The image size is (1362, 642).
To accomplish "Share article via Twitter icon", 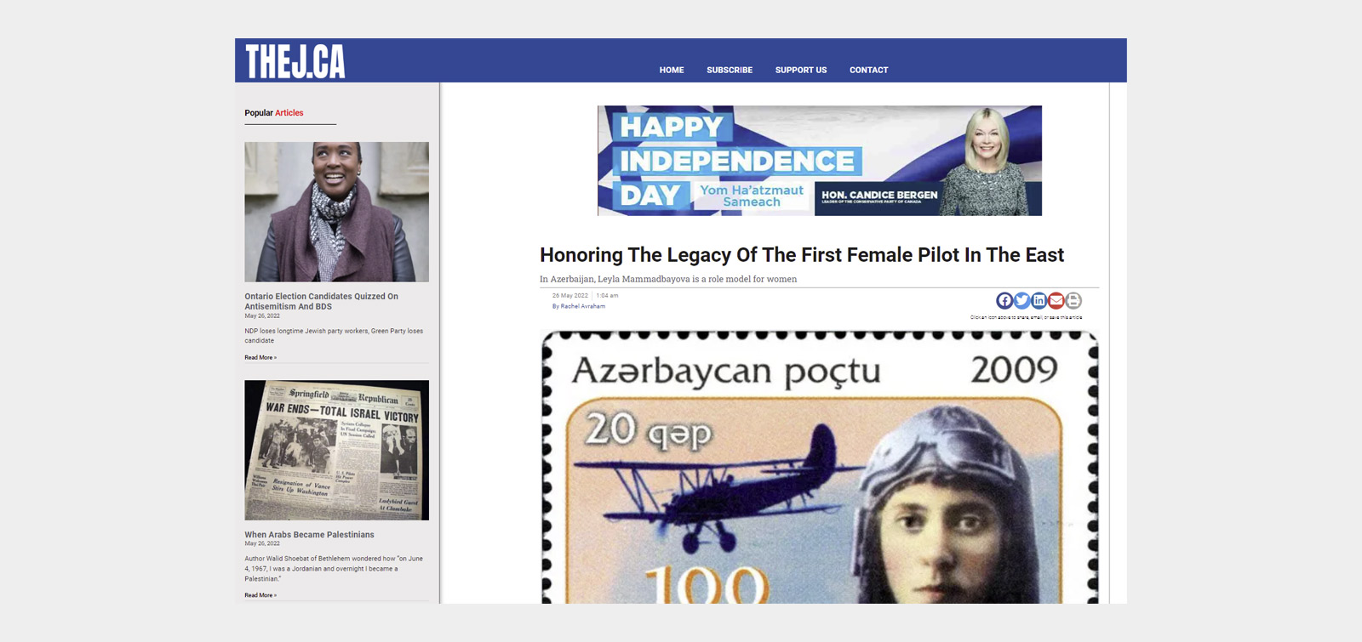I will coord(1021,300).
